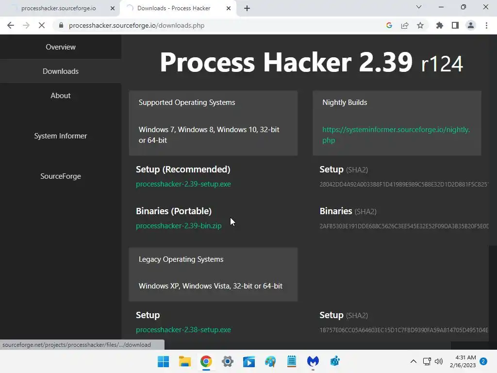Open the media player taskbar icon
Image resolution: width=497 pixels, height=373 pixels.
(249, 361)
